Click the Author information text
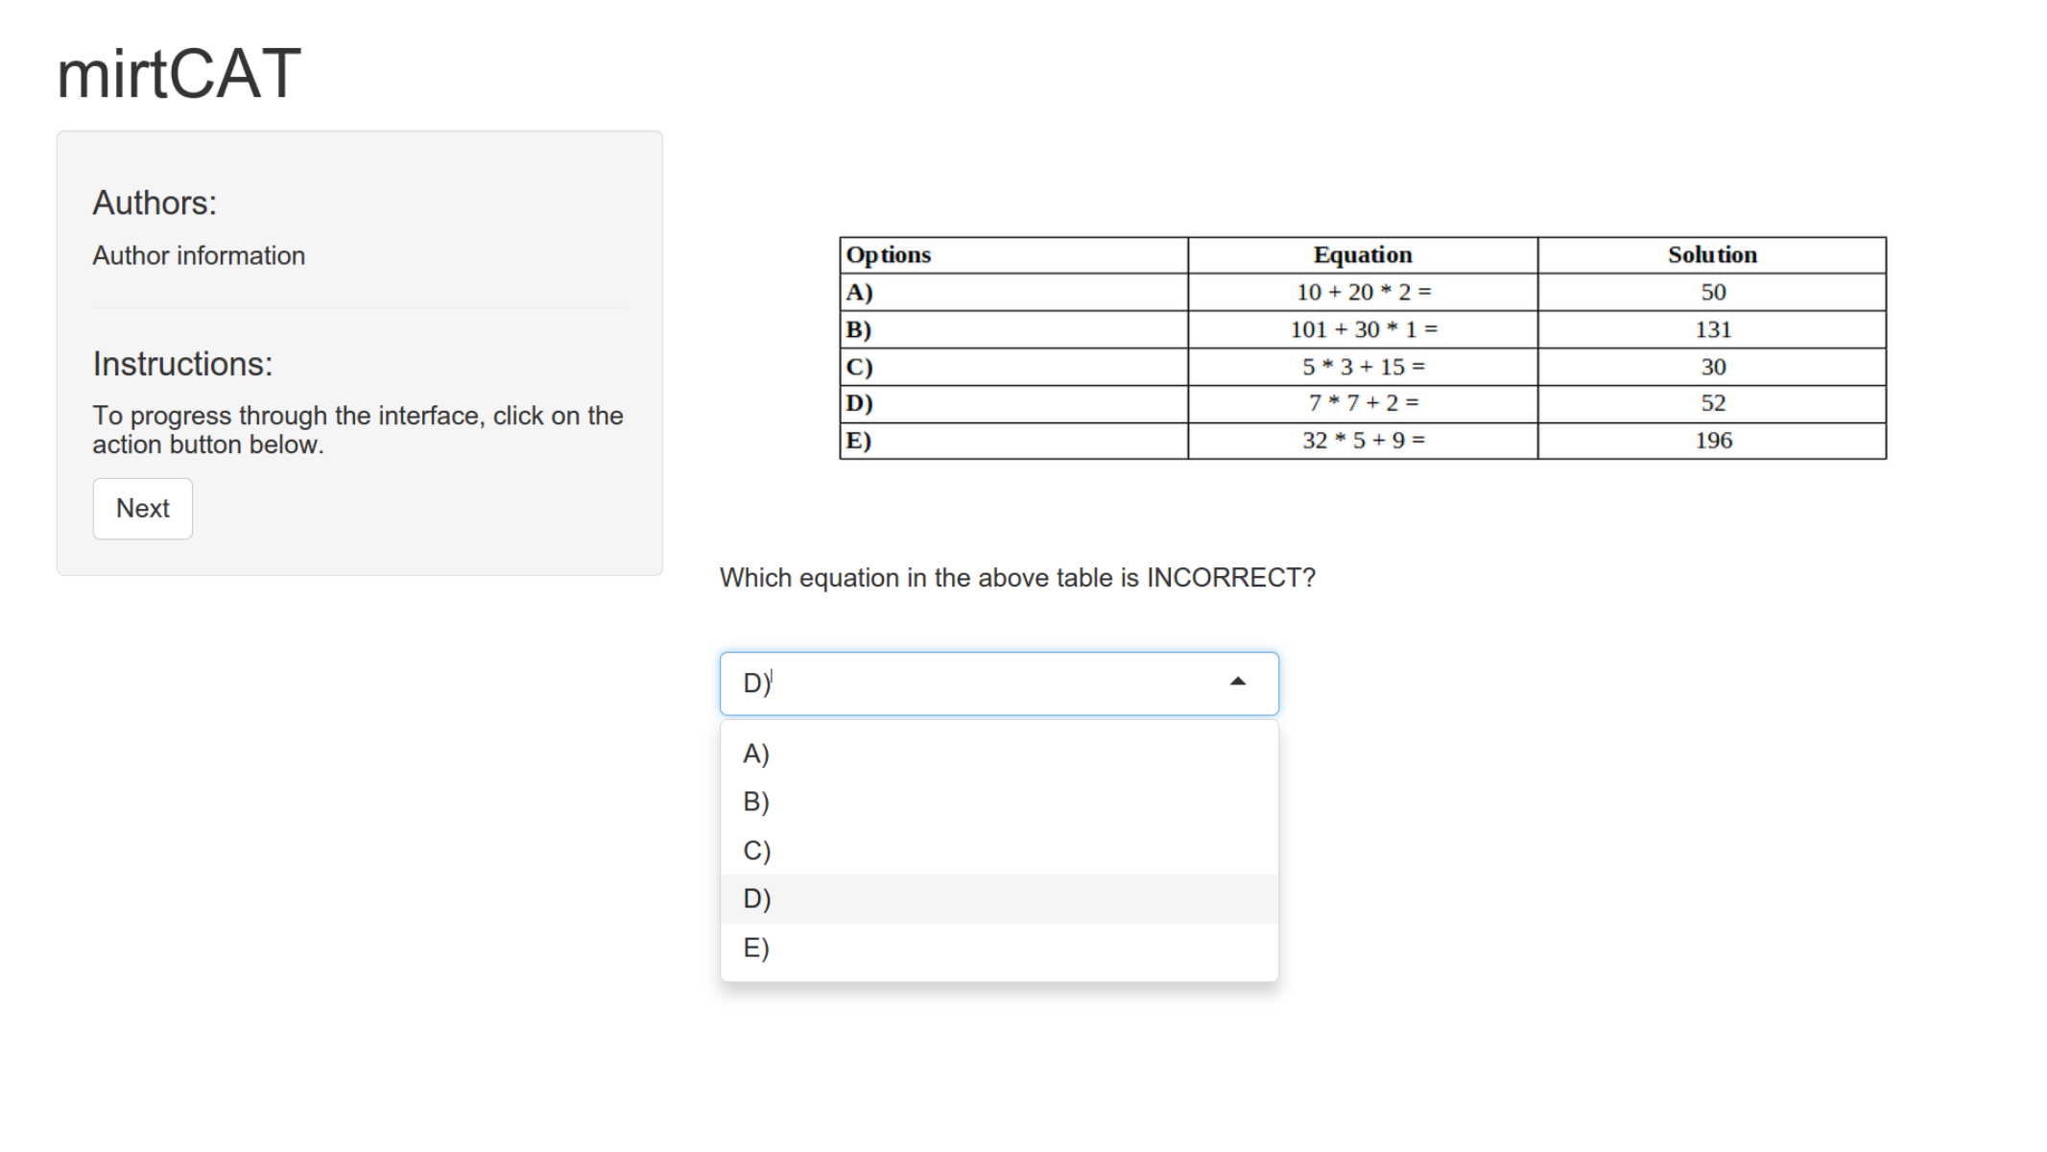The height and width of the screenshot is (1152, 2047). [199, 256]
